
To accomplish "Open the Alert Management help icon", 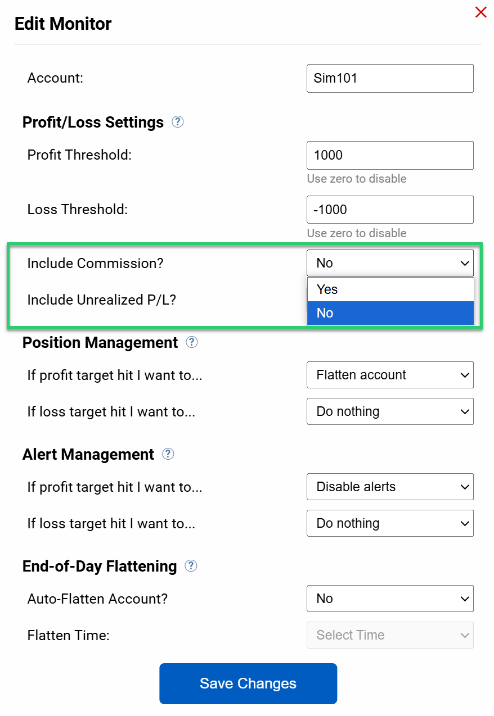I will (x=167, y=454).
